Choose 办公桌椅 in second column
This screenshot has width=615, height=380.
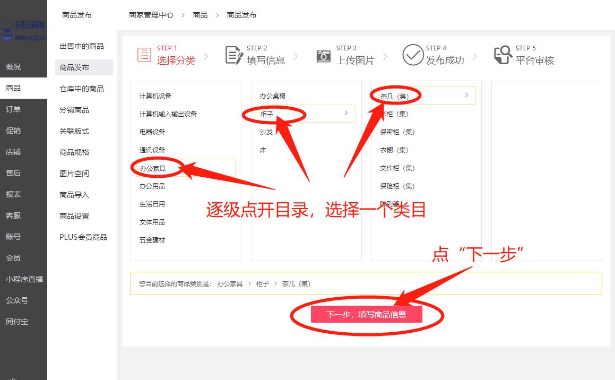pyautogui.click(x=273, y=96)
